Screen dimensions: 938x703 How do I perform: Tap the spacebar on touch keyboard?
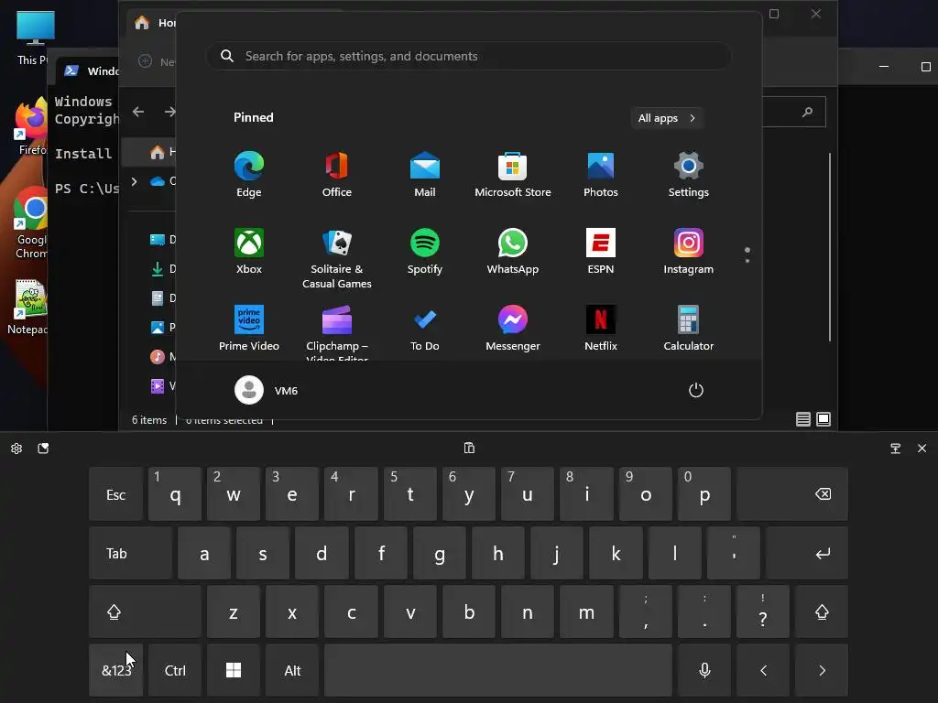tap(497, 670)
